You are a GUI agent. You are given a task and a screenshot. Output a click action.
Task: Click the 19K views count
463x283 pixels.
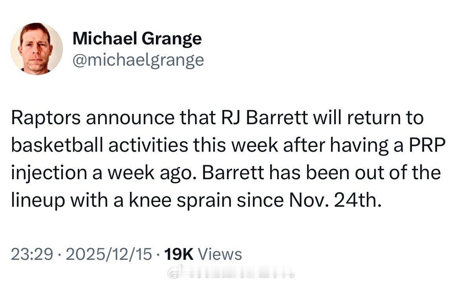[179, 254]
